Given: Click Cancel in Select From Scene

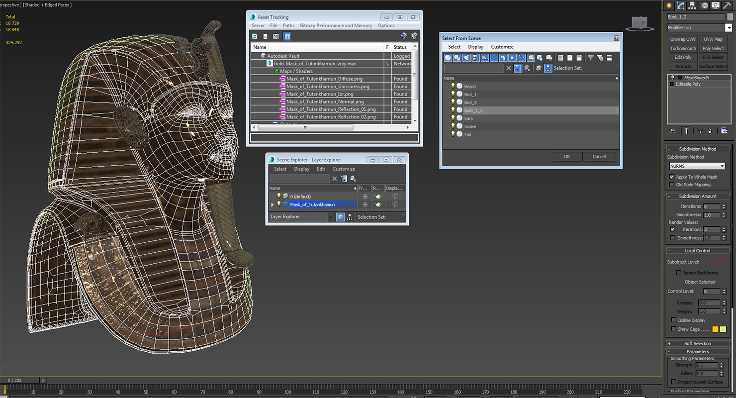Looking at the screenshot, I should (x=599, y=156).
